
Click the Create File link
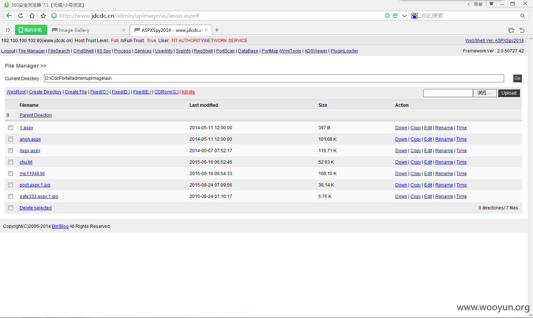click(76, 92)
